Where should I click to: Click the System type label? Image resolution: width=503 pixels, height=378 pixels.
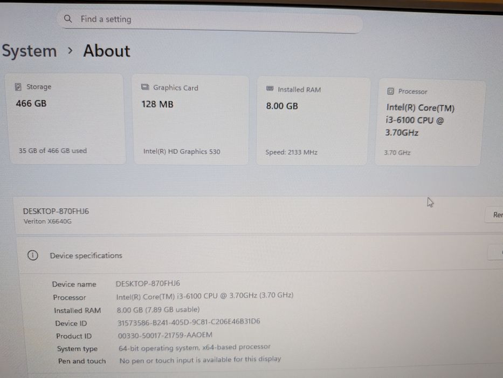click(x=77, y=349)
